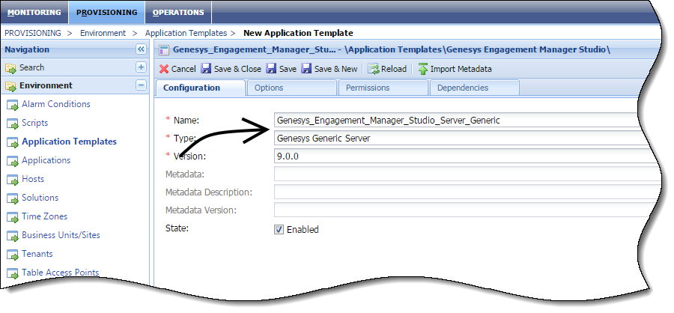674x313 pixels.
Task: Uncheck the Enabled state checkbox
Action: click(x=279, y=229)
